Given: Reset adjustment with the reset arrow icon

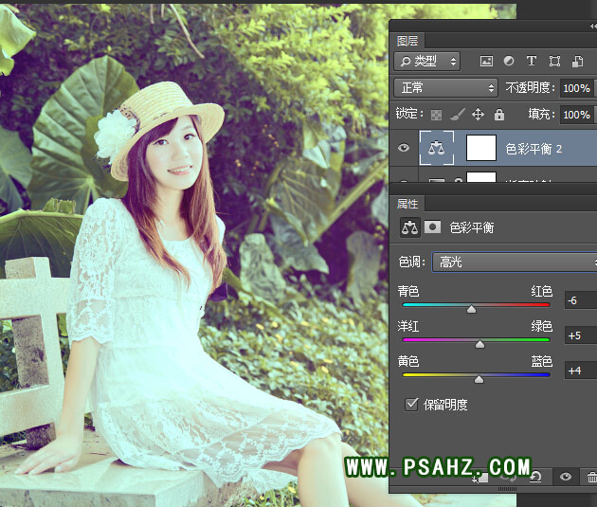Looking at the screenshot, I should (535, 478).
